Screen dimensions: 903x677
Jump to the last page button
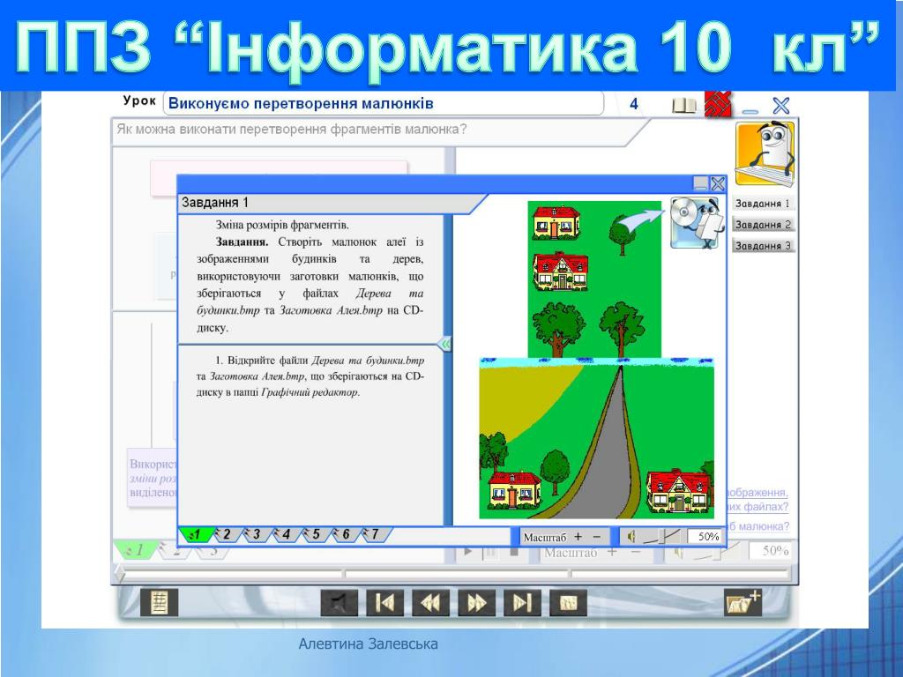[x=522, y=603]
